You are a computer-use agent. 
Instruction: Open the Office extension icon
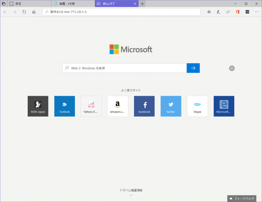pyautogui.click(x=238, y=12)
